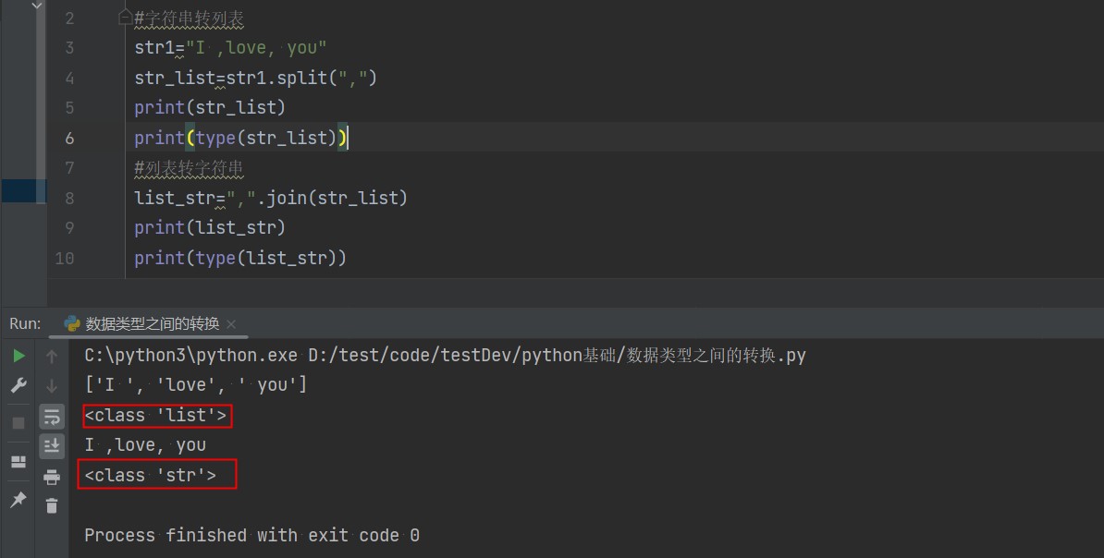Toggle Soft-Wrap in the run console
This screenshot has height=558, width=1104.
coord(52,417)
